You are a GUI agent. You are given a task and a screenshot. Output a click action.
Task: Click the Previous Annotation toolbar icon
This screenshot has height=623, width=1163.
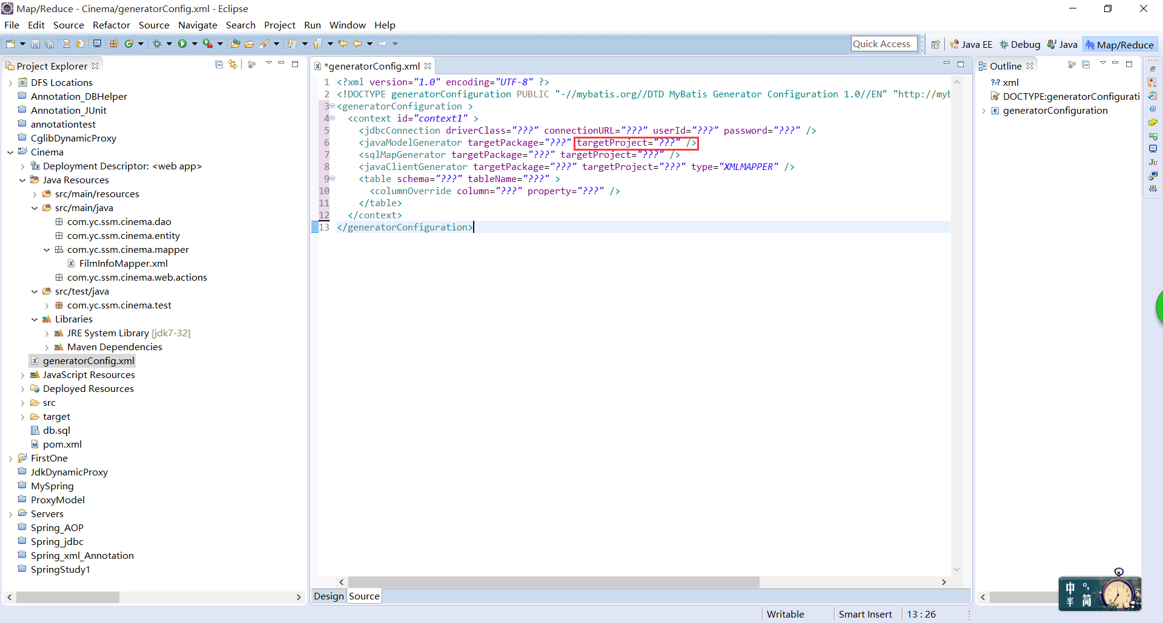click(317, 44)
